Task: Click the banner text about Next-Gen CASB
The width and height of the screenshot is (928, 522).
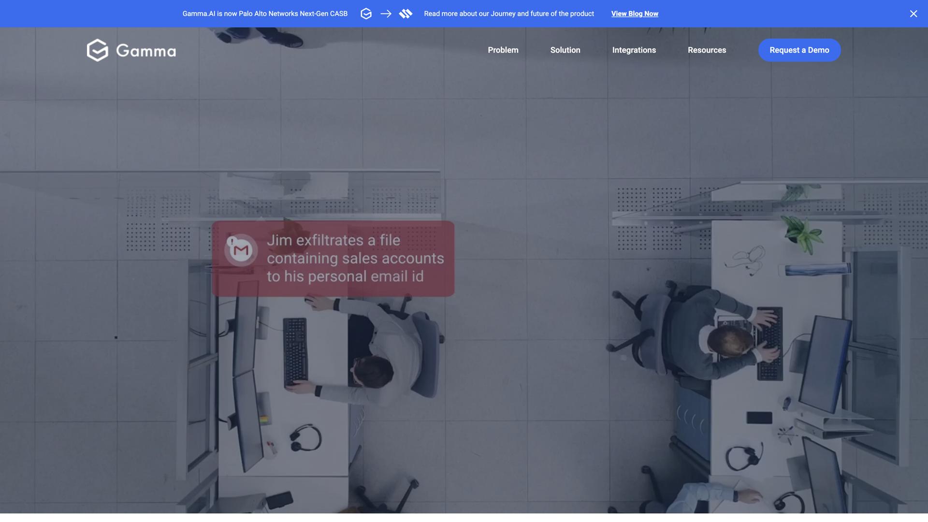Action: 264,14
